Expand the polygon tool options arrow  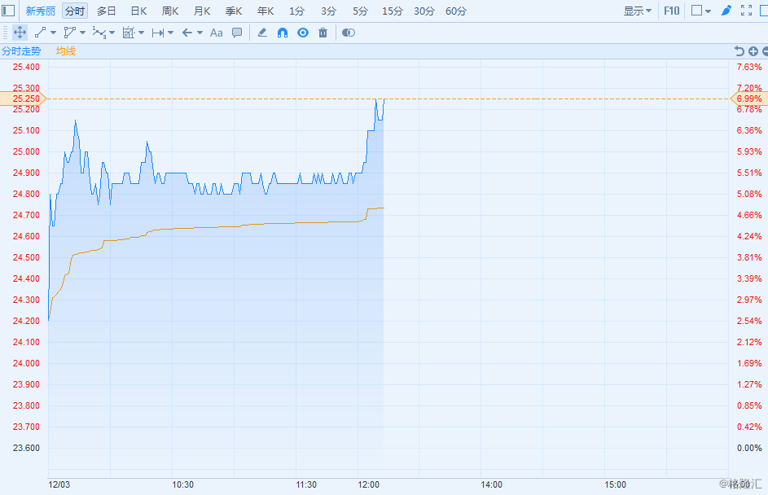(82, 33)
